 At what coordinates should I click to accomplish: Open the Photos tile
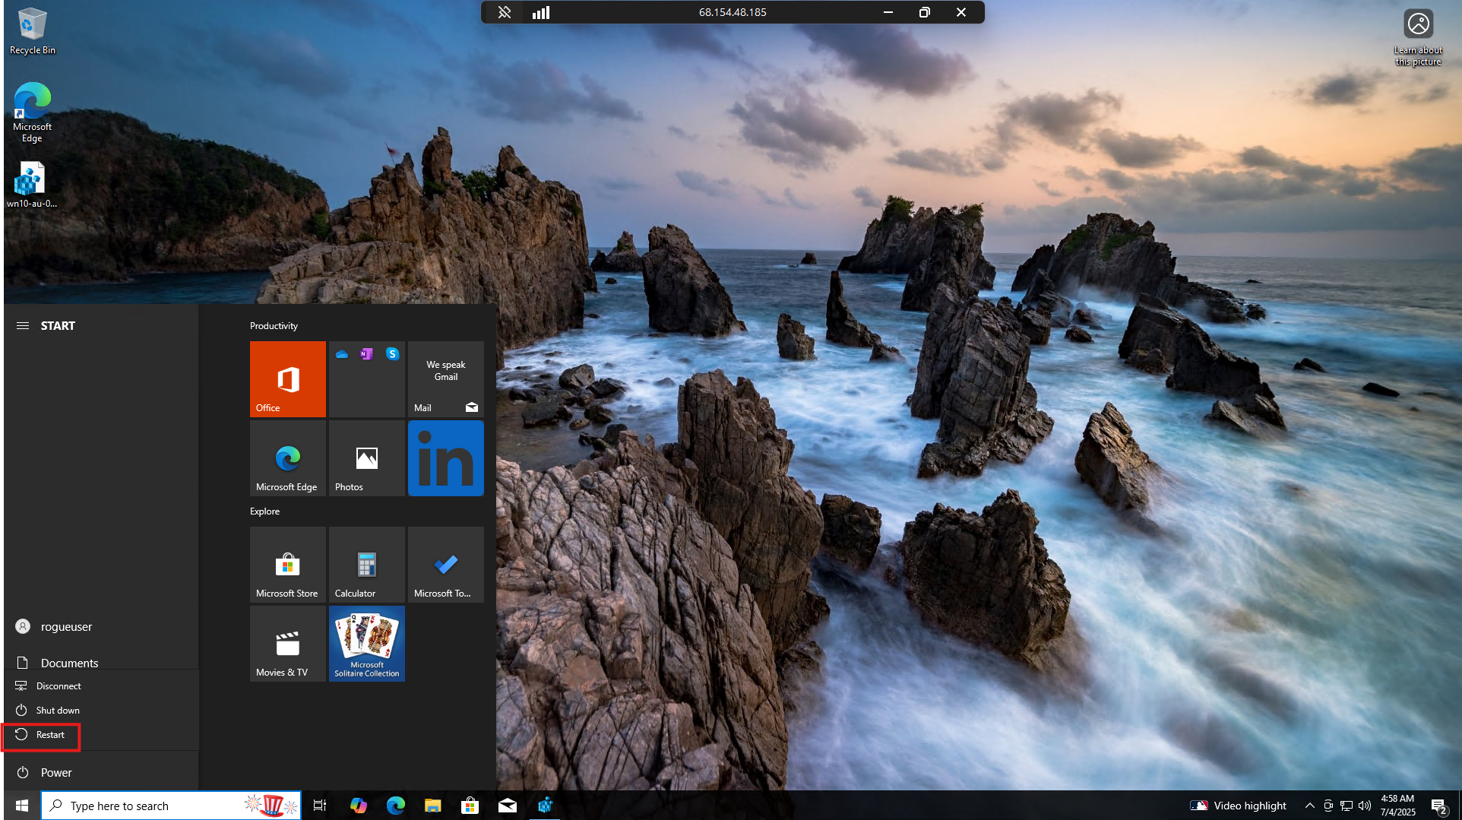point(366,458)
